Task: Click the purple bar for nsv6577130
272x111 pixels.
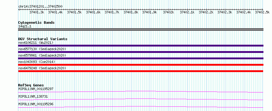Action: click(141, 52)
